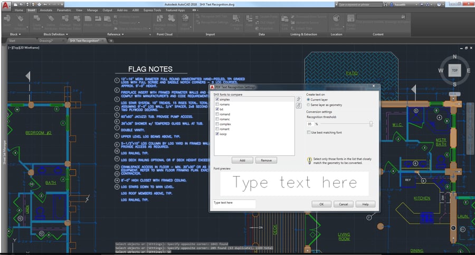The height and width of the screenshot is (255, 475).
Task: Click the Autodesk App Store cart icon
Action: pos(422,5)
